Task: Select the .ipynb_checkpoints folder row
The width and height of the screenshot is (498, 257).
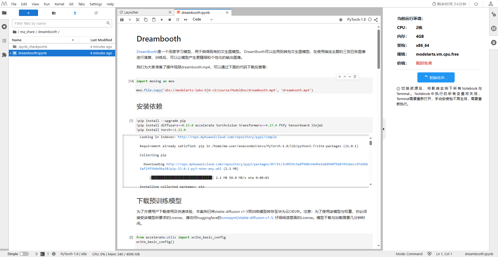Action: point(62,47)
